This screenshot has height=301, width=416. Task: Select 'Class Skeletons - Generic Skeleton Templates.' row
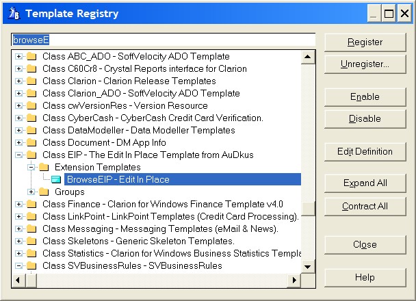tap(138, 241)
